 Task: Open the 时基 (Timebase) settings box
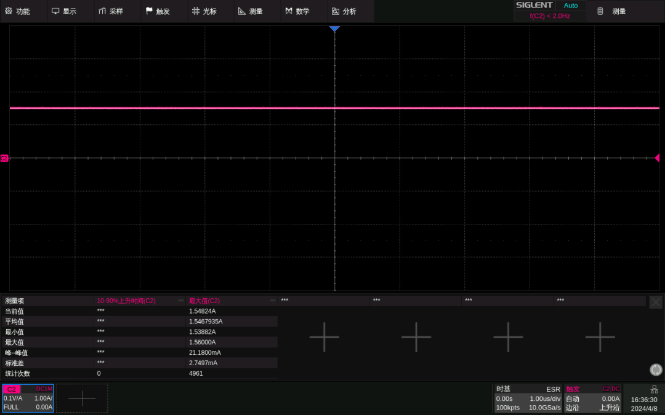528,398
